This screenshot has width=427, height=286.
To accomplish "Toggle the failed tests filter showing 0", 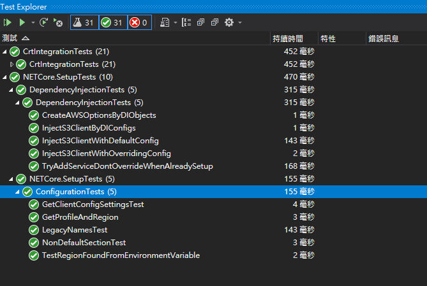I will click(x=139, y=22).
